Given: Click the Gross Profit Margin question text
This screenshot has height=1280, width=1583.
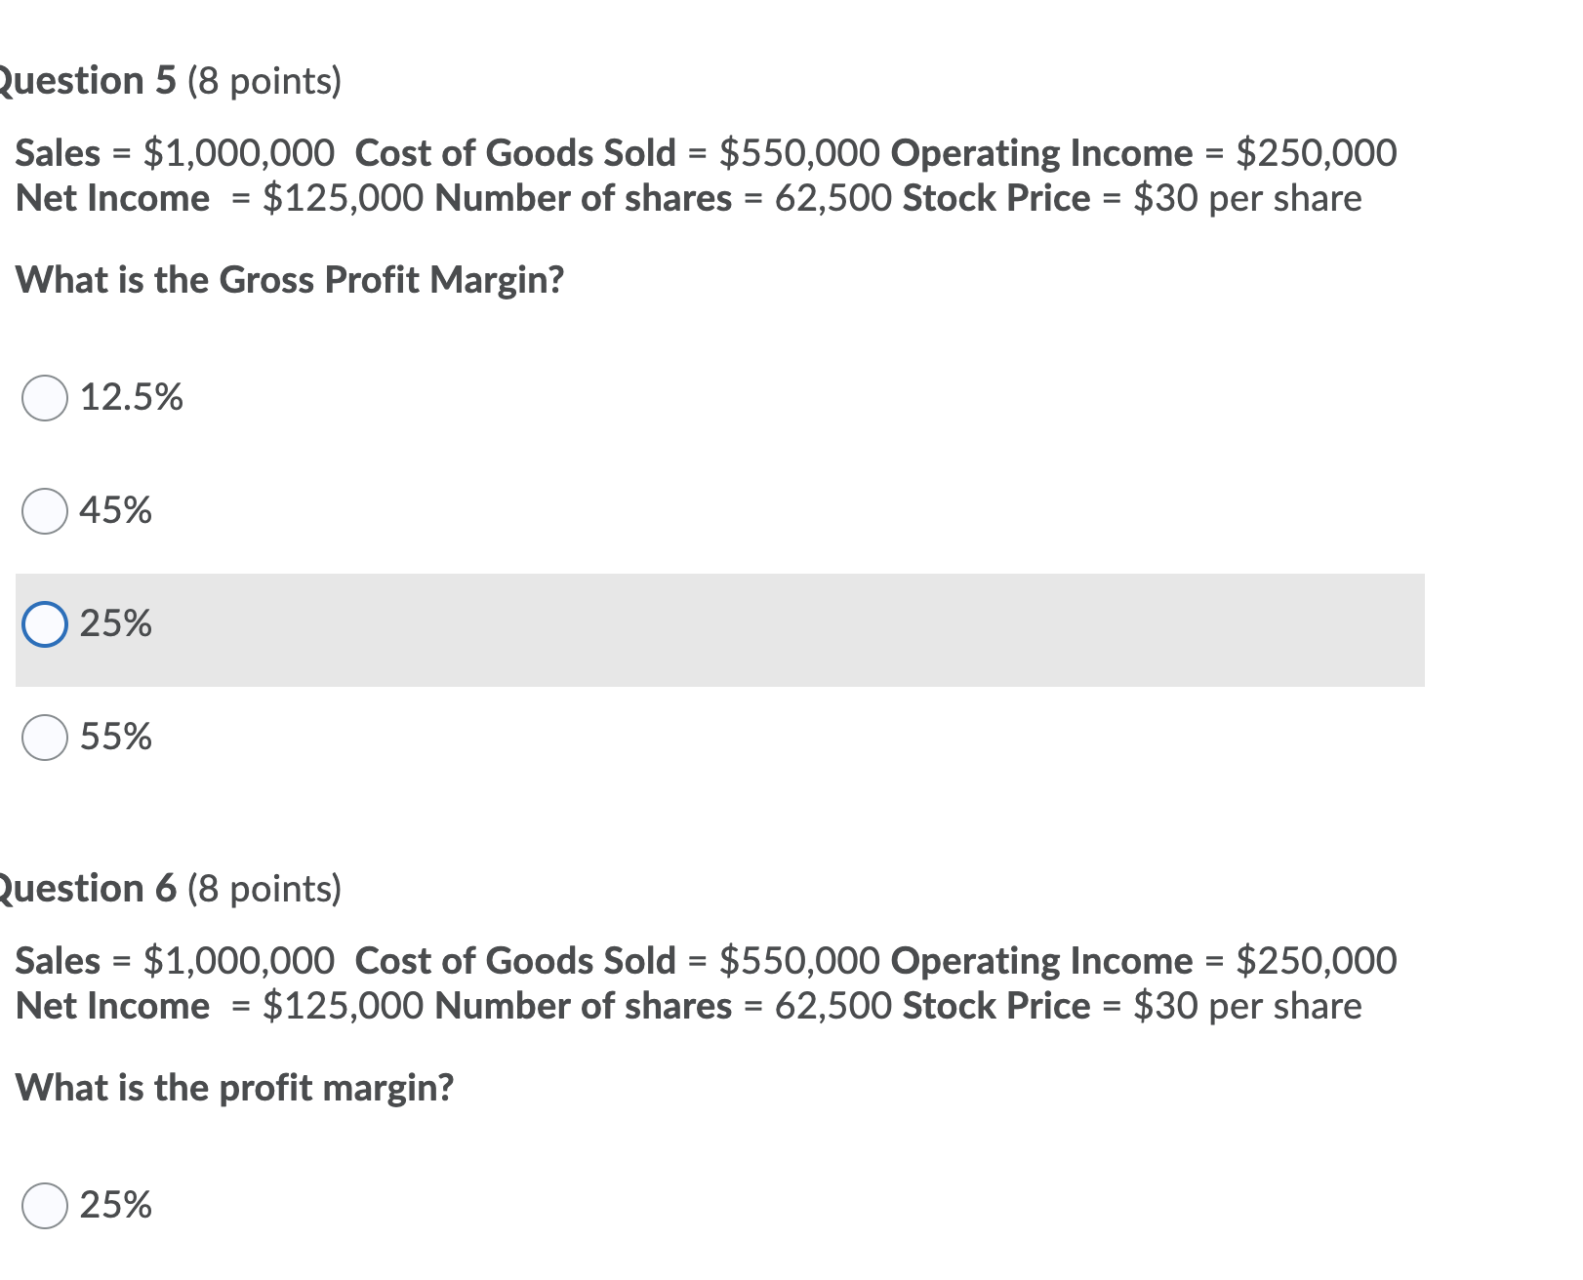Looking at the screenshot, I should point(293,281).
